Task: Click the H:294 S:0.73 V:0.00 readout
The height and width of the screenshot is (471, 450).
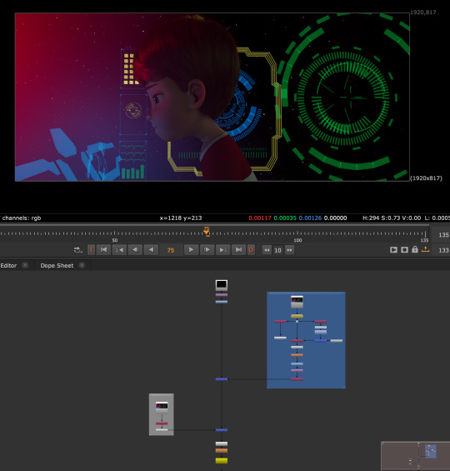Action: [392, 218]
